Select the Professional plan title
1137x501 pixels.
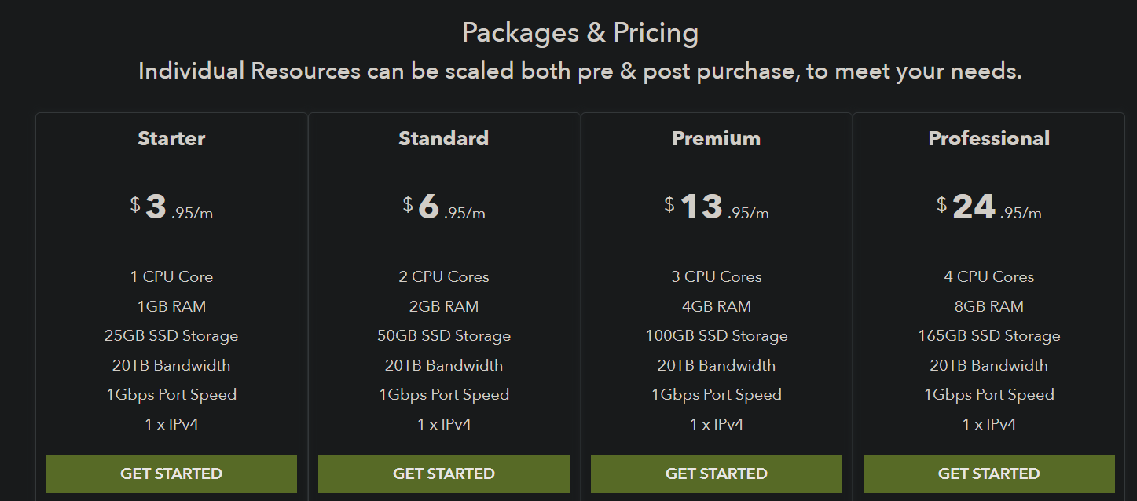[989, 138]
